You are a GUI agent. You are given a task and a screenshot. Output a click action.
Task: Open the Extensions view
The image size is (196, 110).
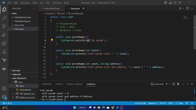click(4, 43)
